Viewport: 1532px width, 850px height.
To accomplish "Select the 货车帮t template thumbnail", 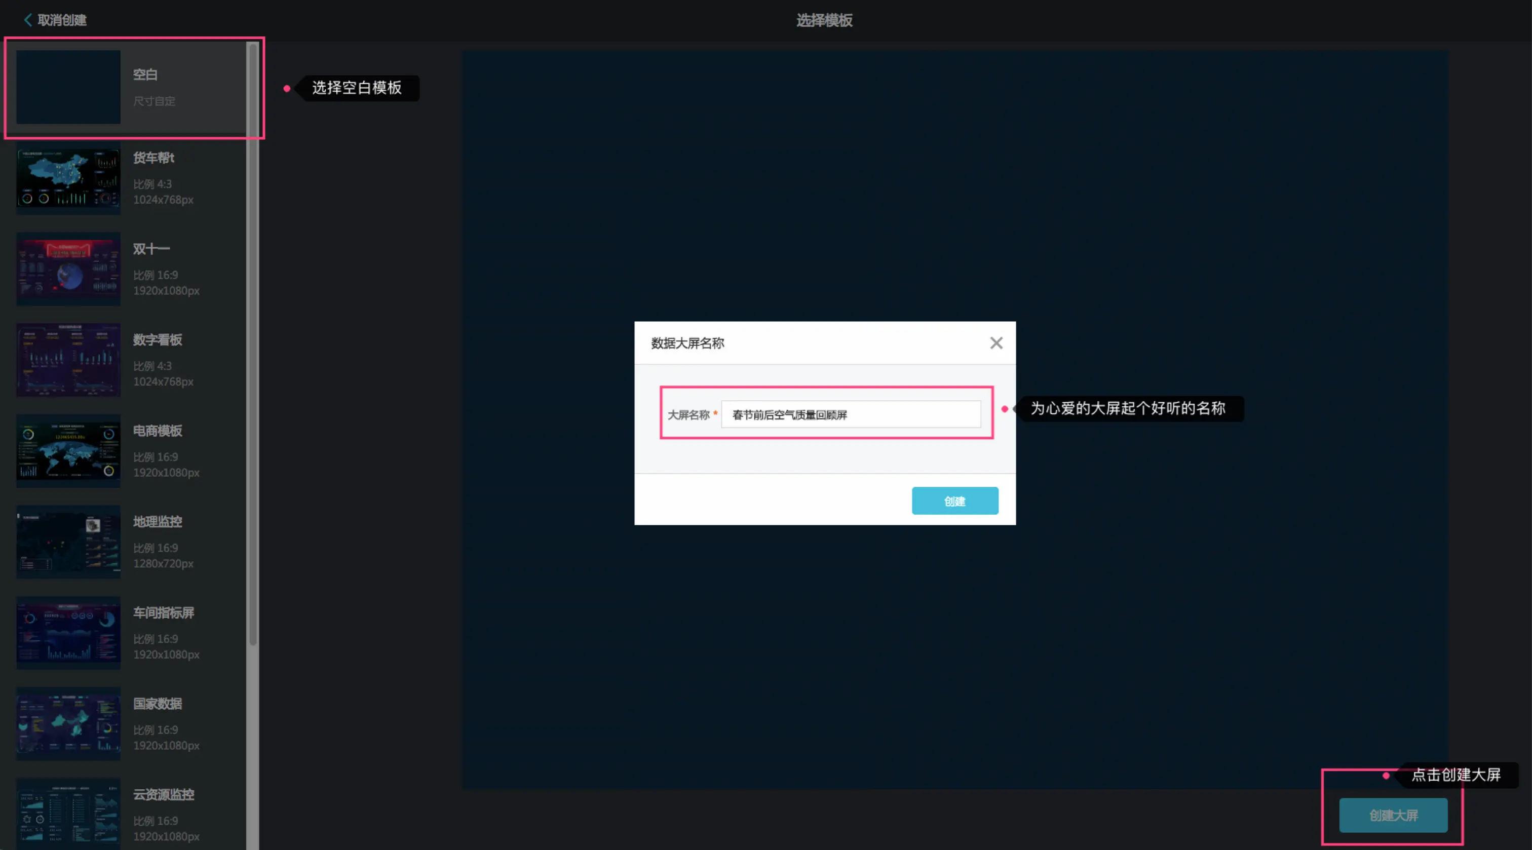I will [68, 178].
